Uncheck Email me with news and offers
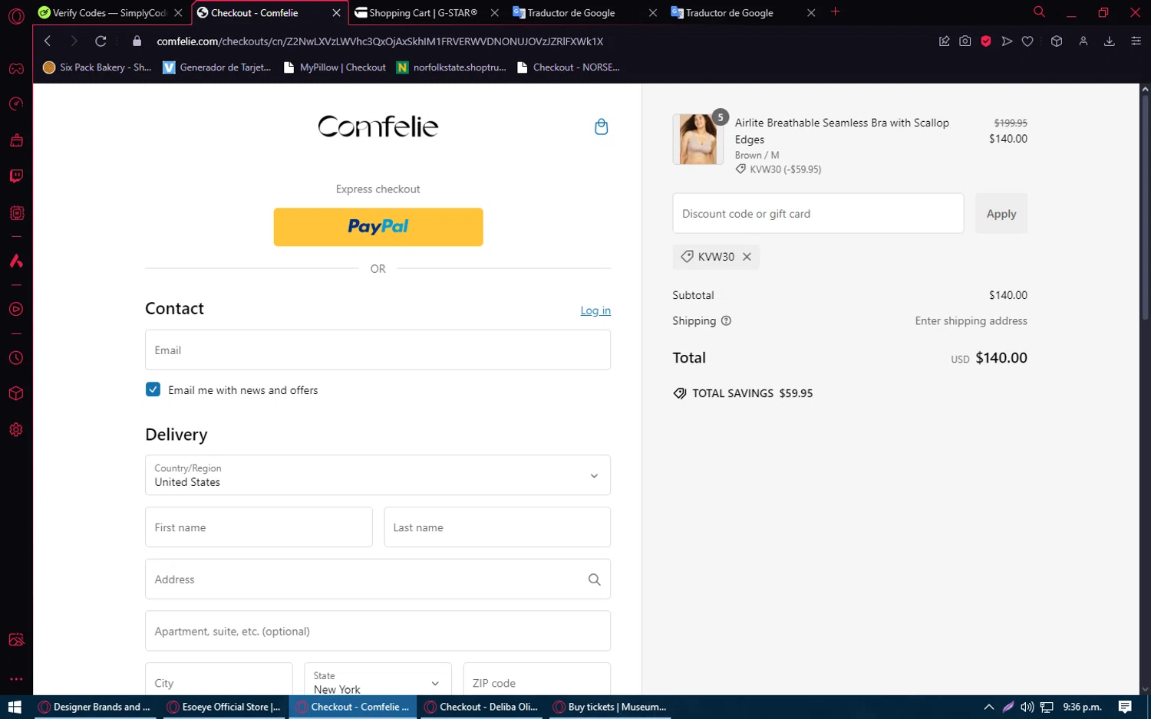Screen dimensions: 1151x719 tap(153, 389)
